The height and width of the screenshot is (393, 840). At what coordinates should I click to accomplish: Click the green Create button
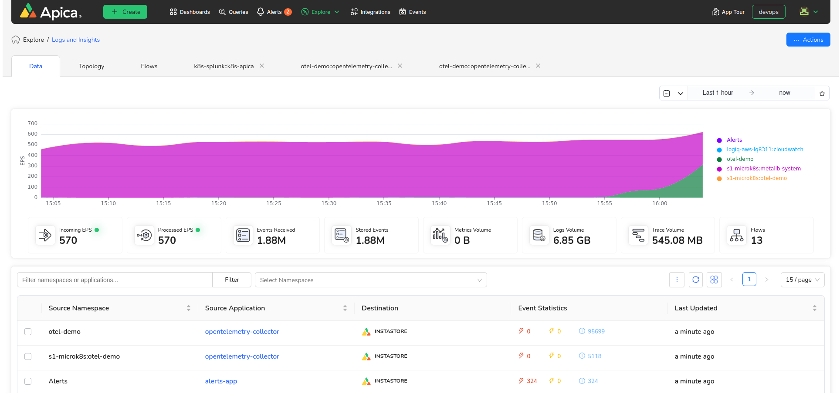(125, 12)
